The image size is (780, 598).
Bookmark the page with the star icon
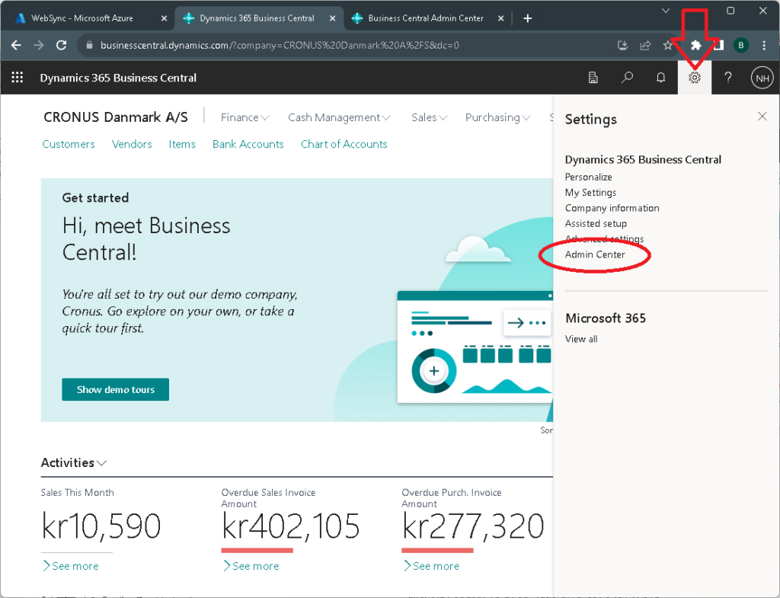[668, 45]
